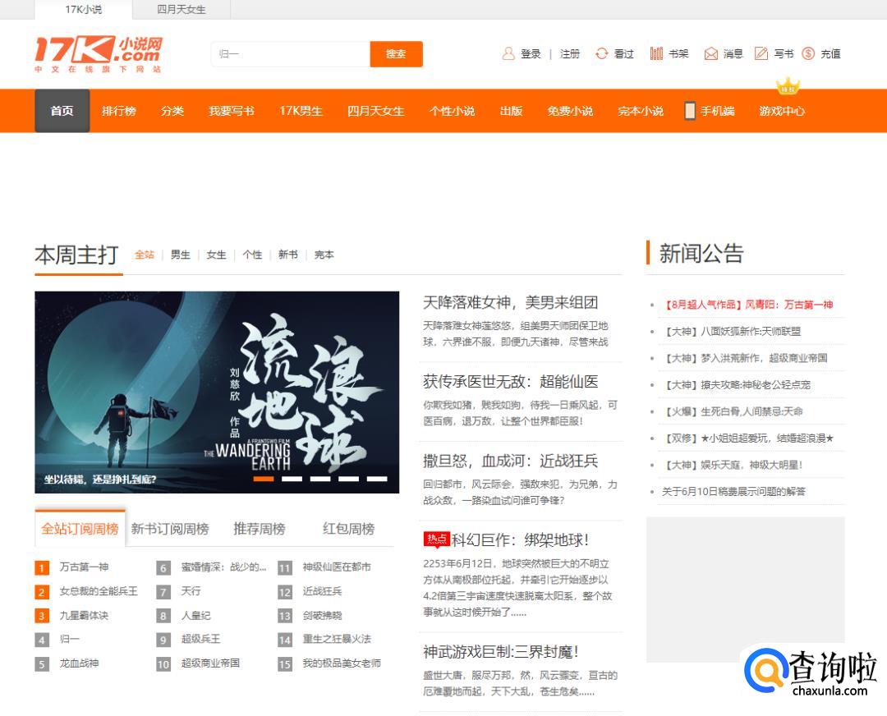This screenshot has height=716, width=887.
Task: Open headline 科幻巨作：绑架地球
Action: [521, 539]
